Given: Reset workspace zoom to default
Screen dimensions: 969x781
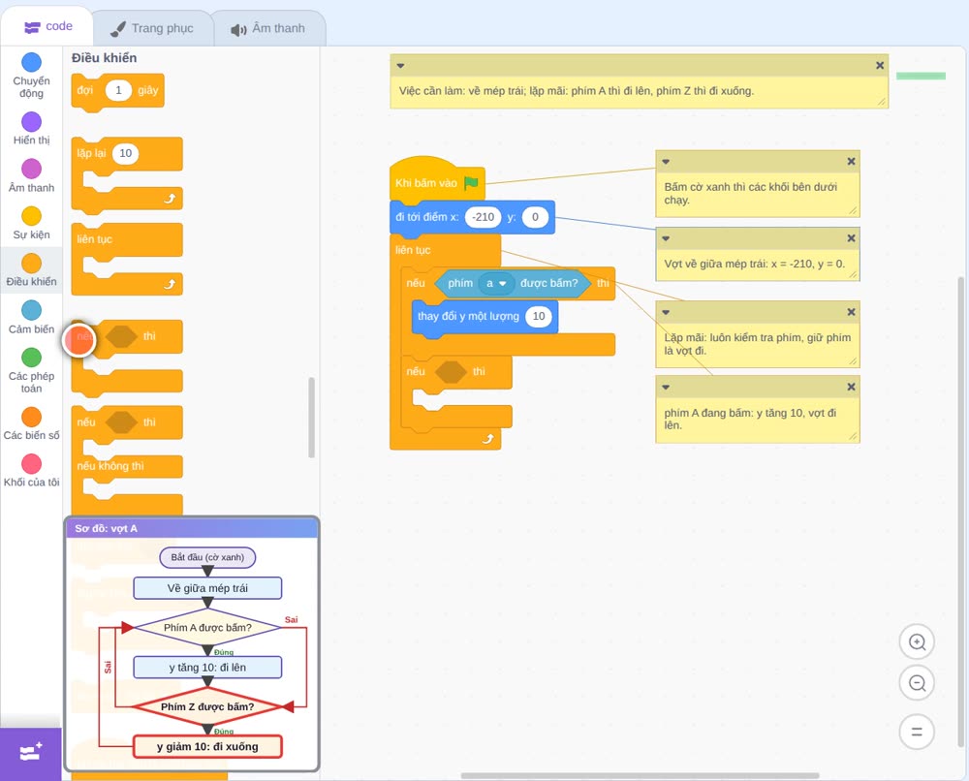Looking at the screenshot, I should tap(917, 732).
